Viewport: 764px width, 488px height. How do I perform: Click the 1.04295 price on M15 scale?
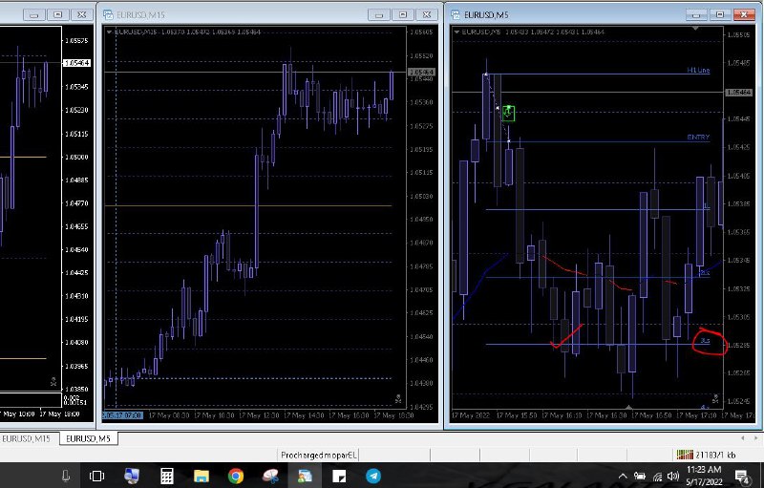point(421,407)
